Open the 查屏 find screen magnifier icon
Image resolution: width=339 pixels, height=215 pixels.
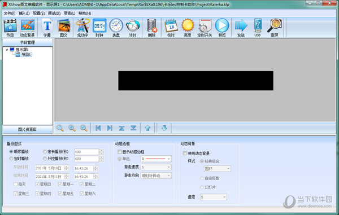click(275, 28)
